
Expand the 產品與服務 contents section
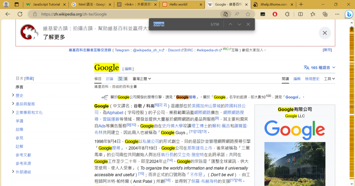pos(13,104)
